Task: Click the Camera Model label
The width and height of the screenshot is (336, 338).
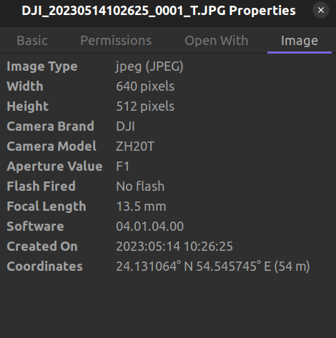Action: coord(51,146)
